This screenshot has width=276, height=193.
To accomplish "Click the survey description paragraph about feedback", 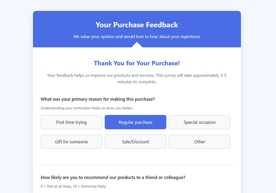I will (x=137, y=78).
